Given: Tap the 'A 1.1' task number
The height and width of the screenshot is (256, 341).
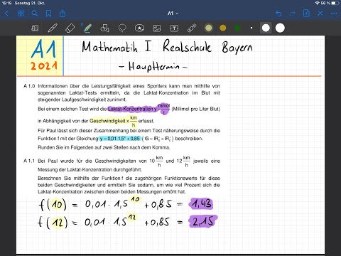Looking at the screenshot, I should [29, 161].
